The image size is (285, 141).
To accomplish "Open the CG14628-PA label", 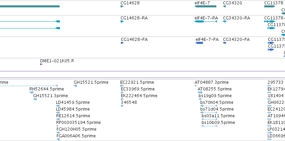I will 134,40.
